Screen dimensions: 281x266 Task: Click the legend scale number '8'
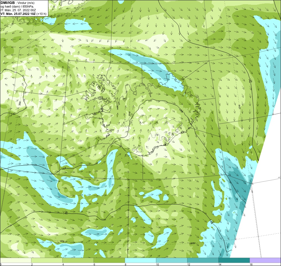coord(125,264)
